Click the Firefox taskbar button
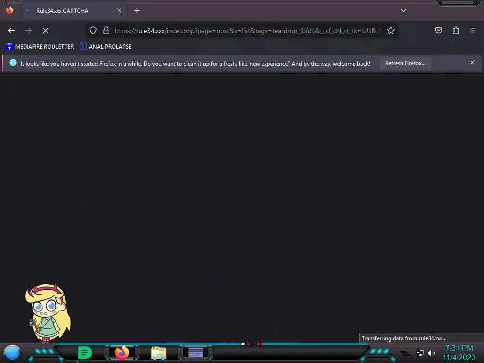 pos(122,353)
